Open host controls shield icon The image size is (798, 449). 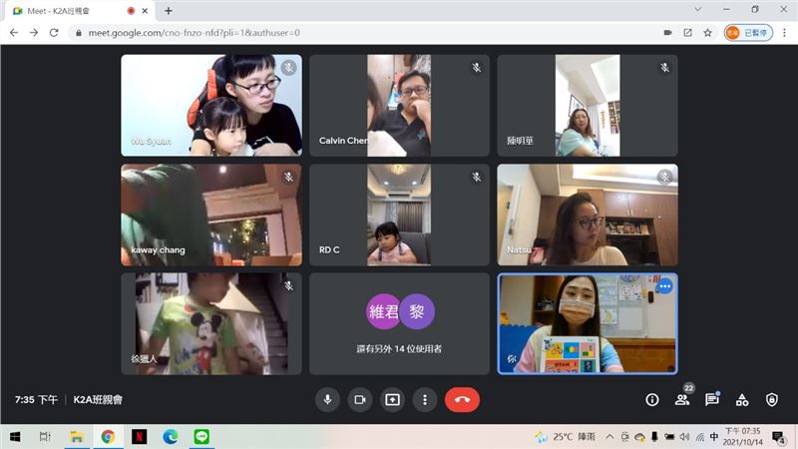click(x=771, y=399)
